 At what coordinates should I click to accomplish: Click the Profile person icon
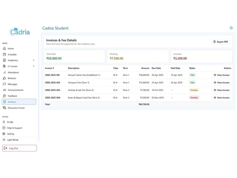[x=4, y=122]
